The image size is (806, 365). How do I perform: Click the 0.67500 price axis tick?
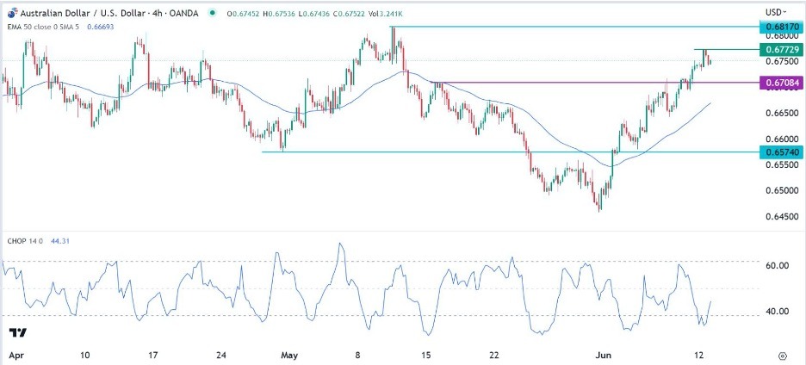(781, 61)
